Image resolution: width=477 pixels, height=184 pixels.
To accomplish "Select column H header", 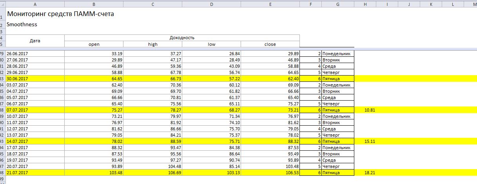I will (365, 4).
